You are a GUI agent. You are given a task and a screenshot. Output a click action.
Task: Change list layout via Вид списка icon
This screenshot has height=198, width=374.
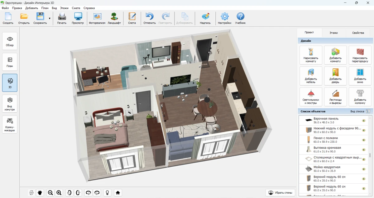click(x=368, y=111)
